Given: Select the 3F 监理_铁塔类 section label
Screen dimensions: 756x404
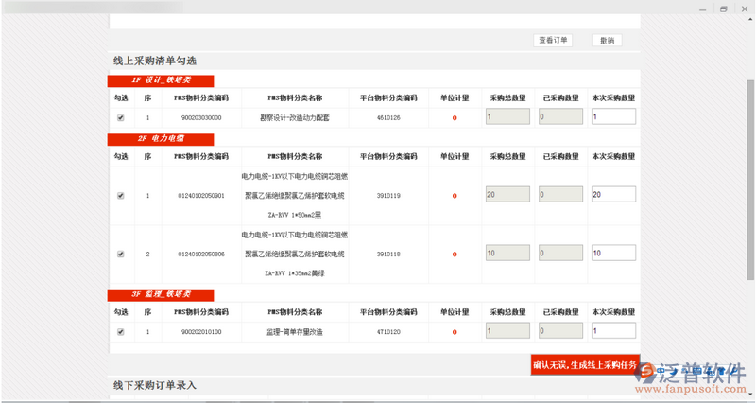Looking at the screenshot, I should point(160,295).
